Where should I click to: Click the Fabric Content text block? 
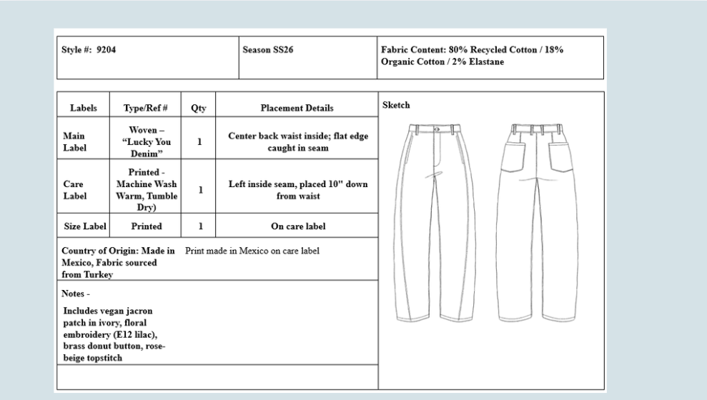coord(472,56)
